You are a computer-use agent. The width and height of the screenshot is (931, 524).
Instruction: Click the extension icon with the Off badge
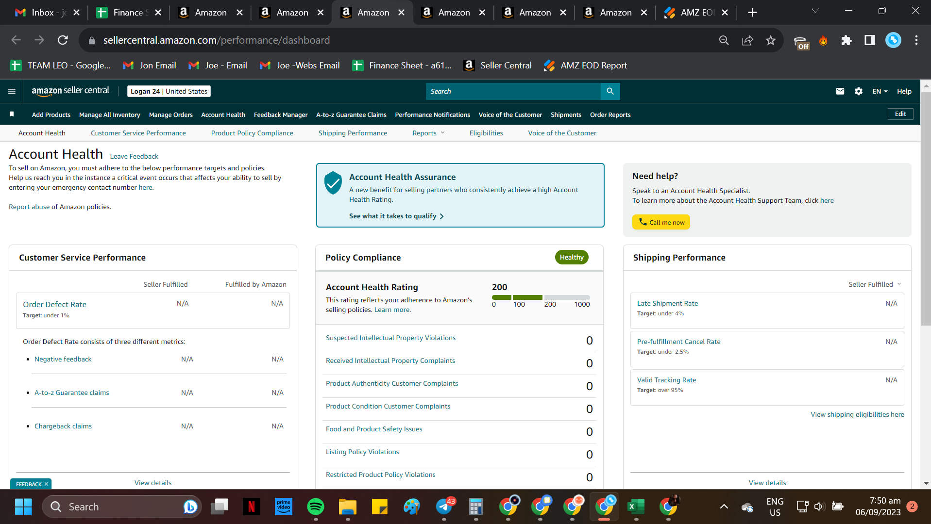tap(801, 42)
